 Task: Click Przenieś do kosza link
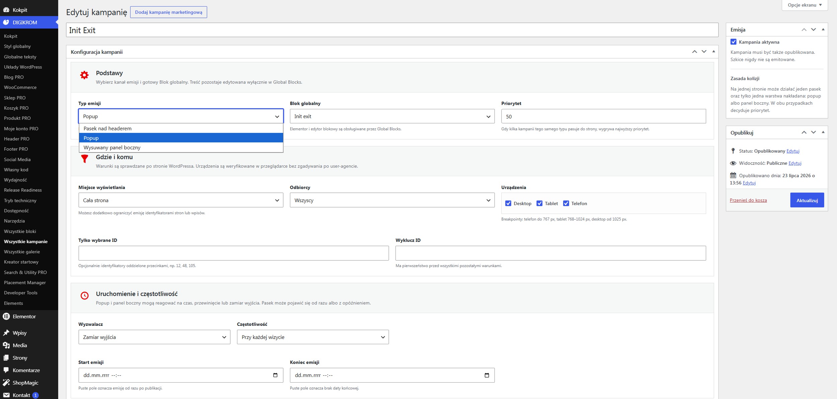pyautogui.click(x=748, y=200)
